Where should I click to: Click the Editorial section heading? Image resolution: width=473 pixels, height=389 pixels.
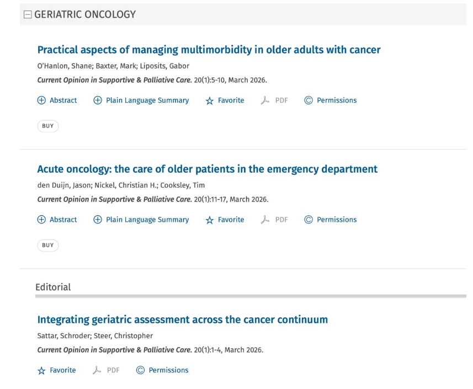pyautogui.click(x=53, y=287)
